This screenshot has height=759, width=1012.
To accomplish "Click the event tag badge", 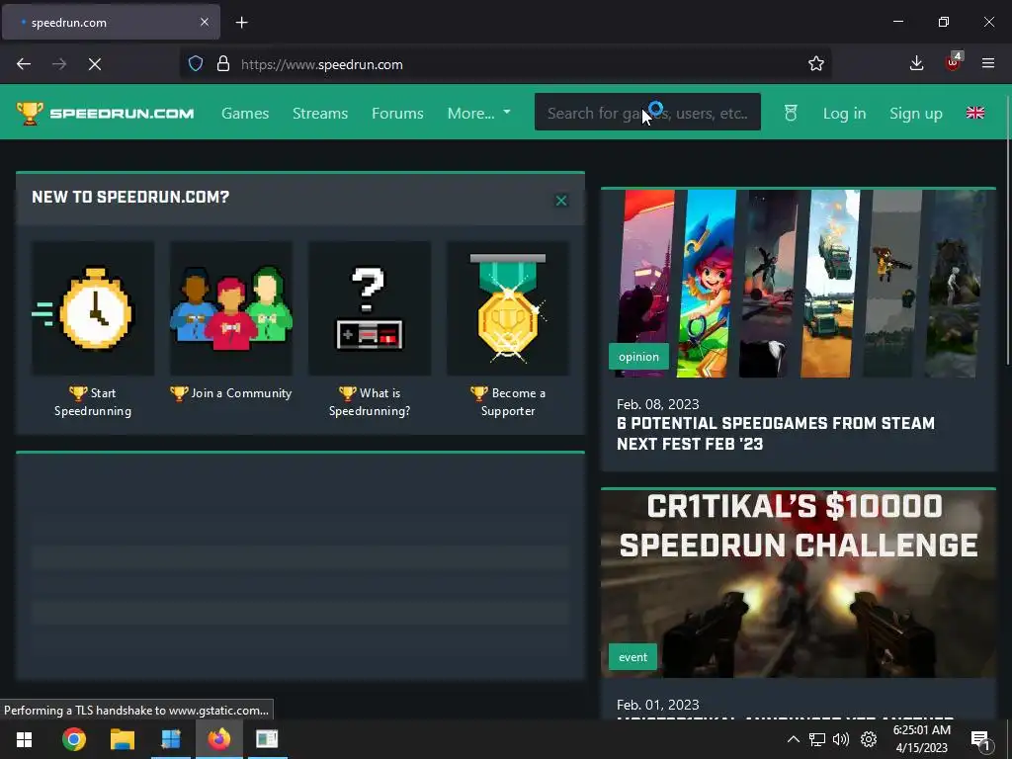I will [x=632, y=657].
